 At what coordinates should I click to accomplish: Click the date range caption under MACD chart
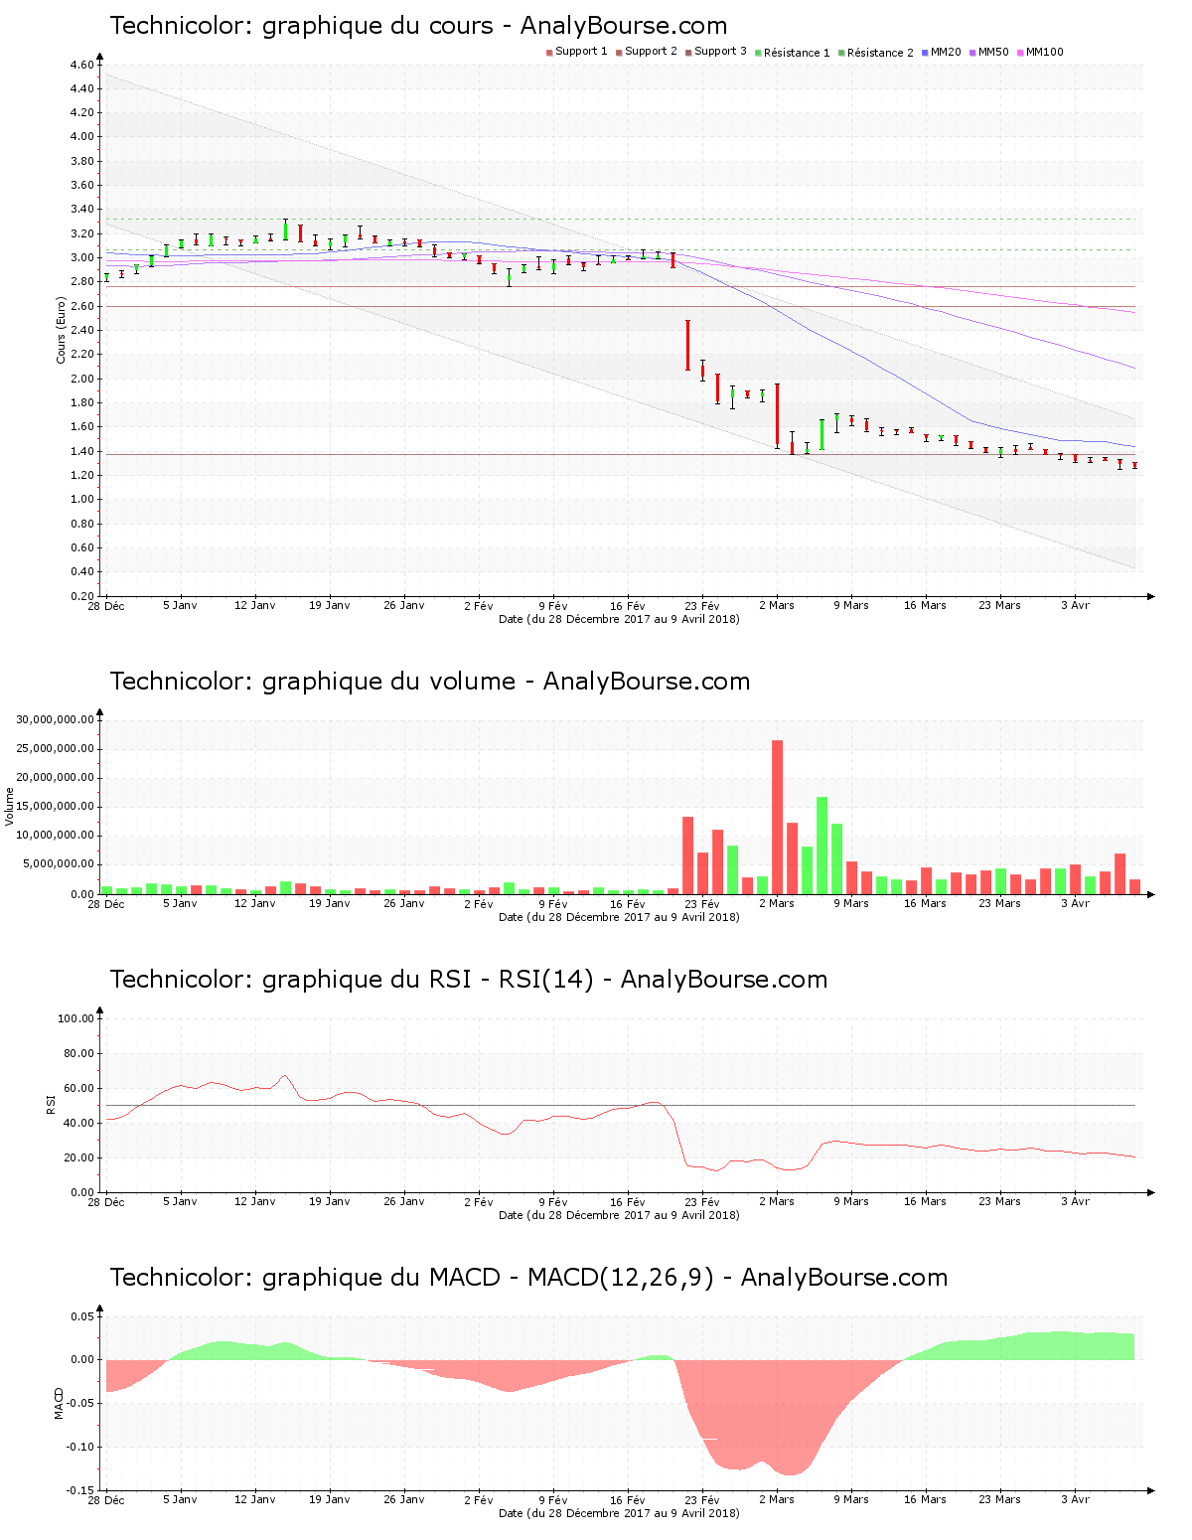click(619, 1513)
